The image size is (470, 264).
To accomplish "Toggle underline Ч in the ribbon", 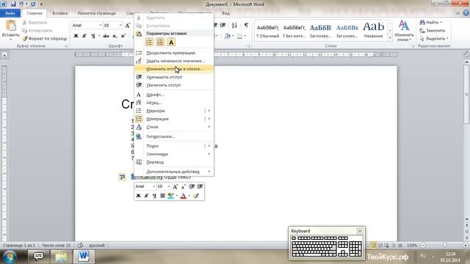I will coord(93,36).
